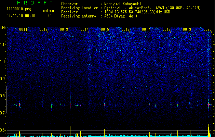The height and width of the screenshot is (137, 215).
Task: Click the meteor count value 20
Action: [x=50, y=16]
